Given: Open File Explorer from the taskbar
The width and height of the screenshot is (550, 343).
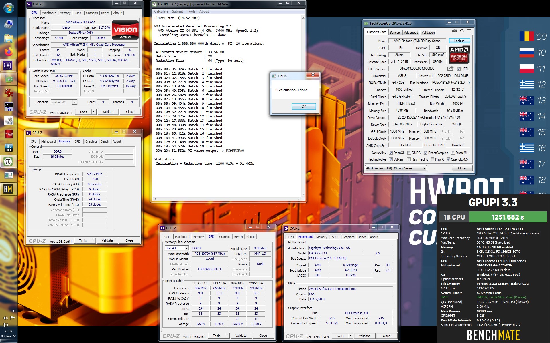Looking at the screenshot, I should (x=9, y=38).
